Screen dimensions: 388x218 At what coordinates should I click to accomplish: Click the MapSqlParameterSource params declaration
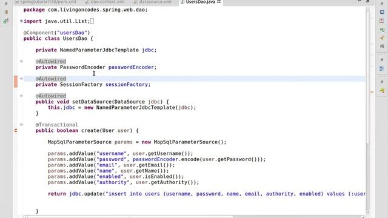pyautogui.click(x=137, y=142)
